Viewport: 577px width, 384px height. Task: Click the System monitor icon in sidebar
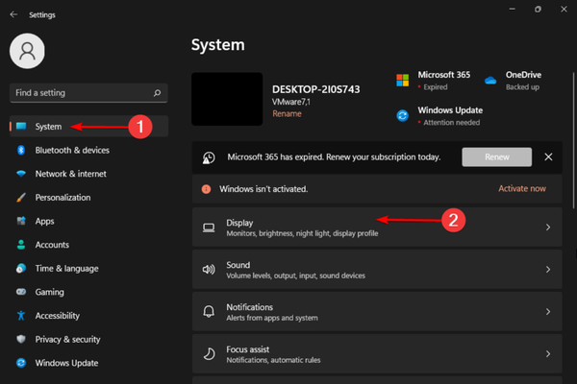[x=21, y=127]
